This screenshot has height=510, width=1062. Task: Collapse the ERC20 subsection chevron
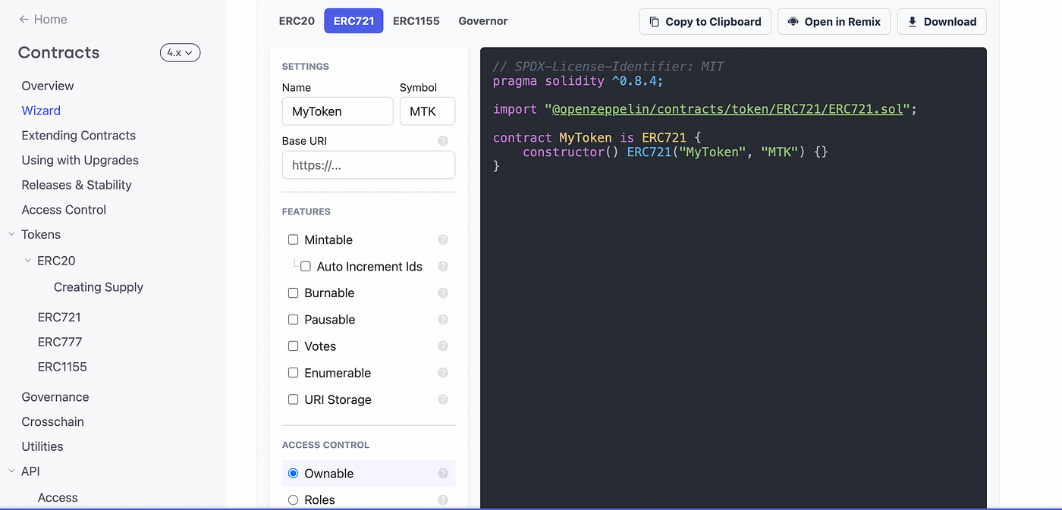(28, 260)
